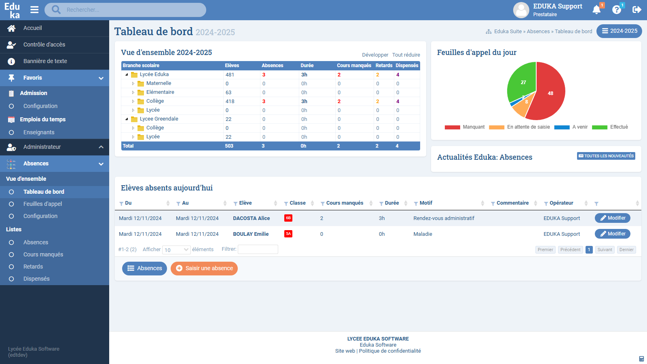Select the Feuilles d'appel radio item
The width and height of the screenshot is (647, 364).
click(x=11, y=204)
